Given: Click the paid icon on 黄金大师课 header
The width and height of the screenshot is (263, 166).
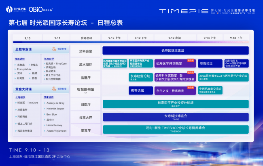Looking at the screenshot, I should (x=54, y=88).
